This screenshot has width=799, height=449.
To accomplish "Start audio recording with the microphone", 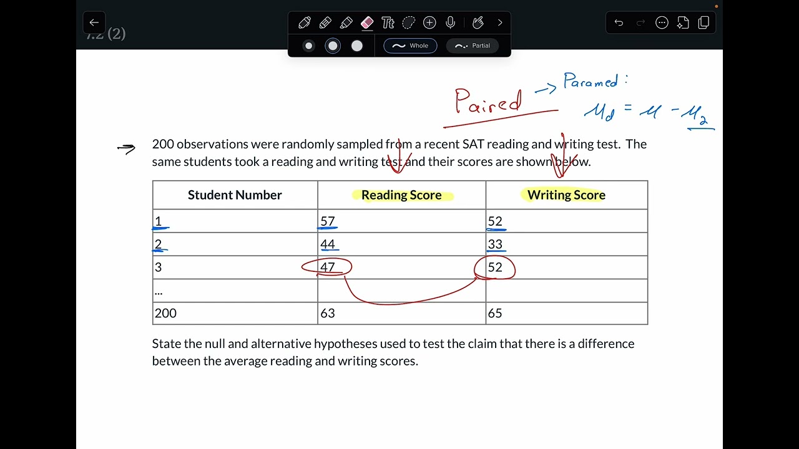I will click(450, 23).
